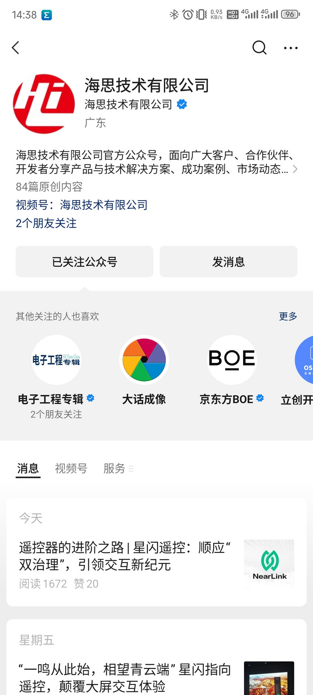Open the 电子工程专辑 account icon

coord(56,360)
